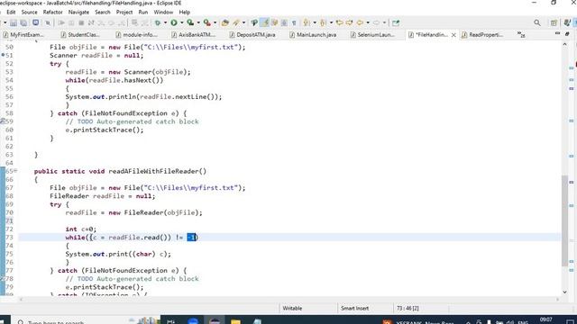The image size is (577, 324).
Task: Open the Help menu
Action: point(184,12)
